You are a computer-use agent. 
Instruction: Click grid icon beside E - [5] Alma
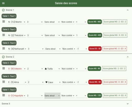point(4,82)
